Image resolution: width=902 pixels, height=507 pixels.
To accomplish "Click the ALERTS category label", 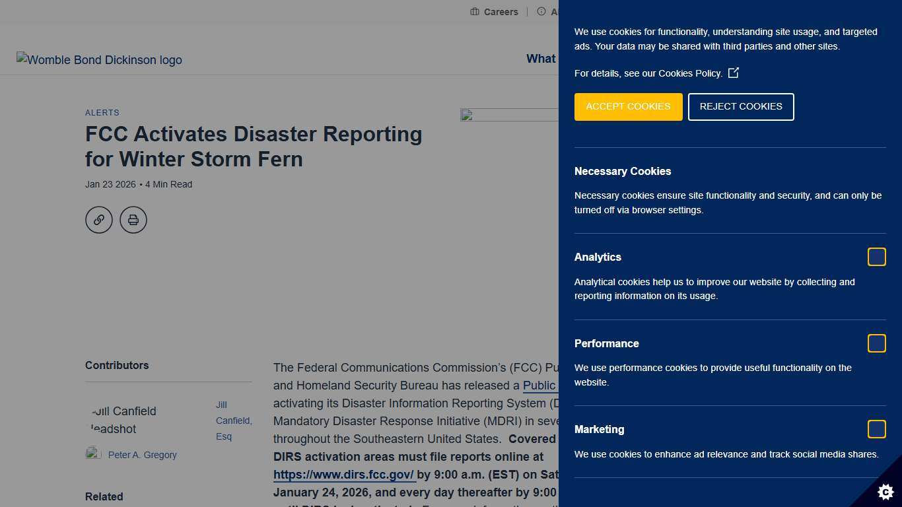I will click(102, 113).
